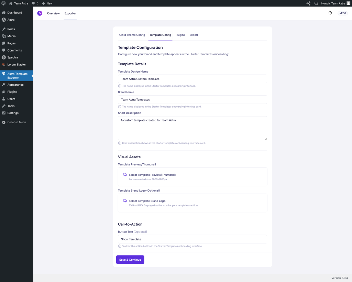Open the search icon in admin bar
The height and width of the screenshot is (282, 352).
coord(316,3)
